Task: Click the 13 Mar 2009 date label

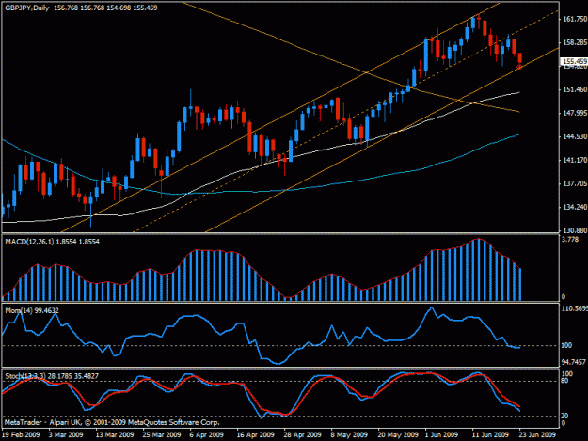Action: (115, 435)
